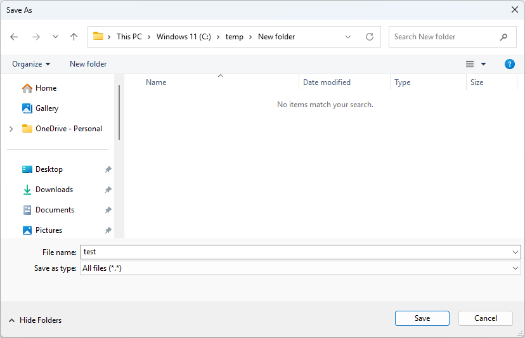The width and height of the screenshot is (525, 338).
Task: Click the Save button
Action: point(422,318)
